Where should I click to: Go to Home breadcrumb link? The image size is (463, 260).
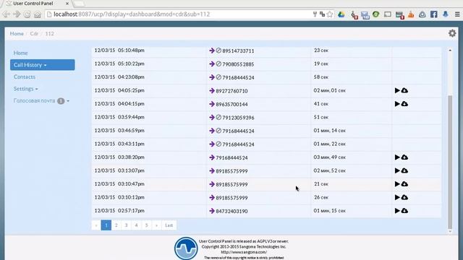point(17,34)
